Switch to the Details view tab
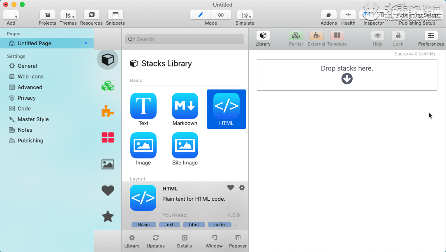The height and width of the screenshot is (252, 446). (184, 241)
